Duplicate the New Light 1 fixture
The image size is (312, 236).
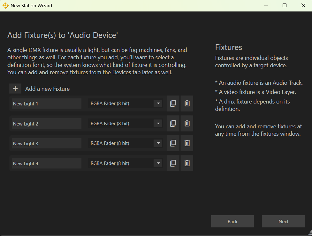click(173, 104)
